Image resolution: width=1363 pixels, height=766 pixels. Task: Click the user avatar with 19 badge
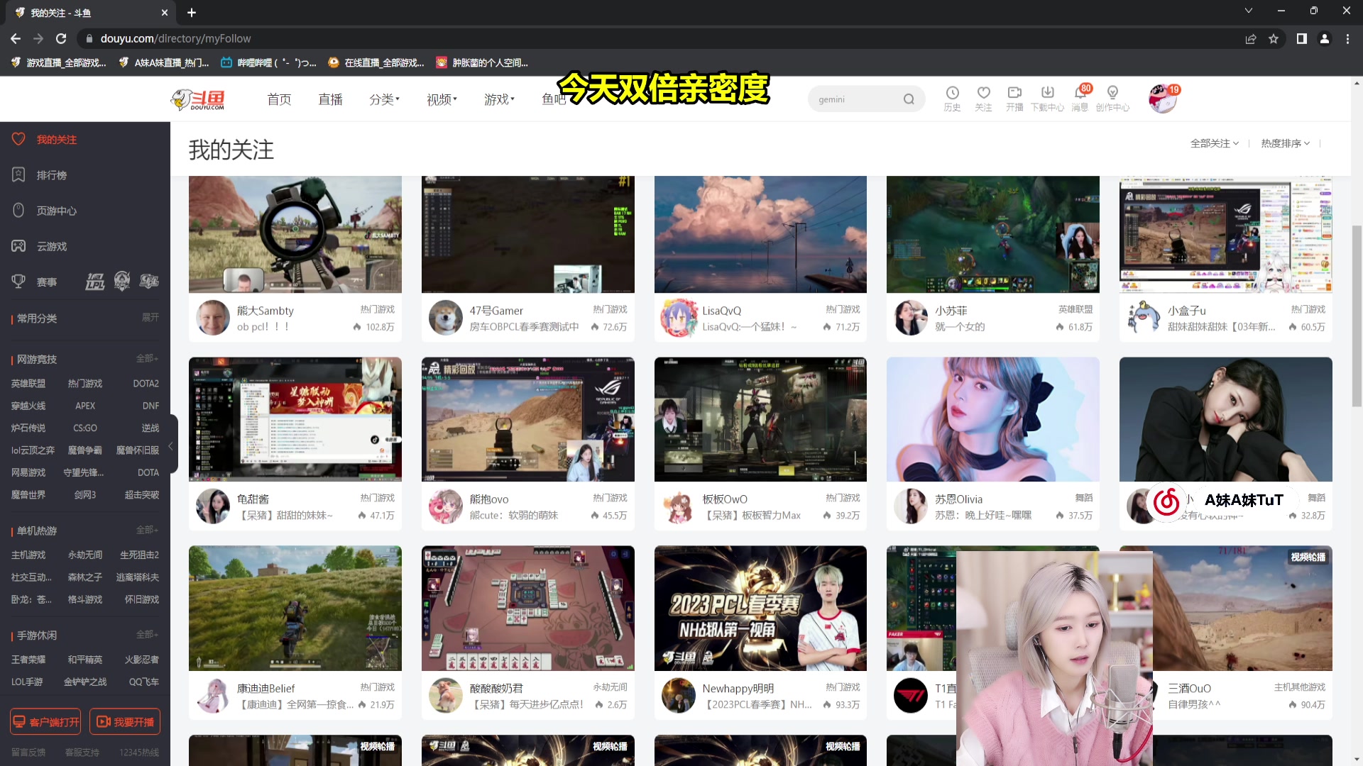1163,99
